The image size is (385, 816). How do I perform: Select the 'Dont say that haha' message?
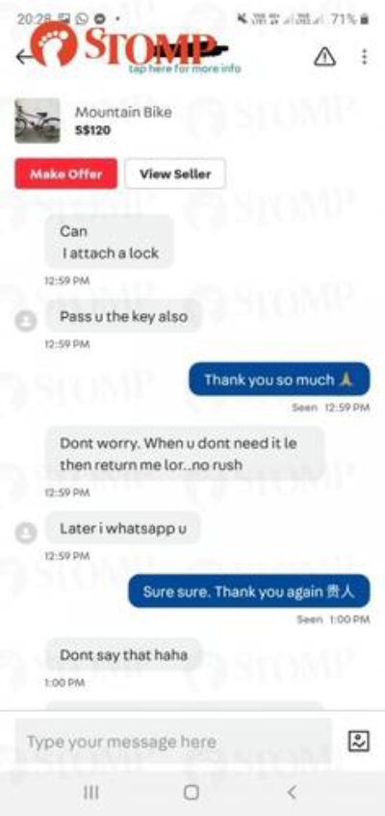[x=124, y=655]
